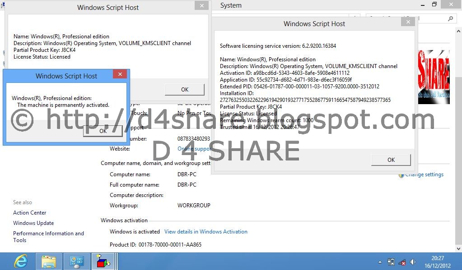Viewport: 462px width, 270px height.
Task: Click The machine is permanently activated message
Action: pos(63,105)
